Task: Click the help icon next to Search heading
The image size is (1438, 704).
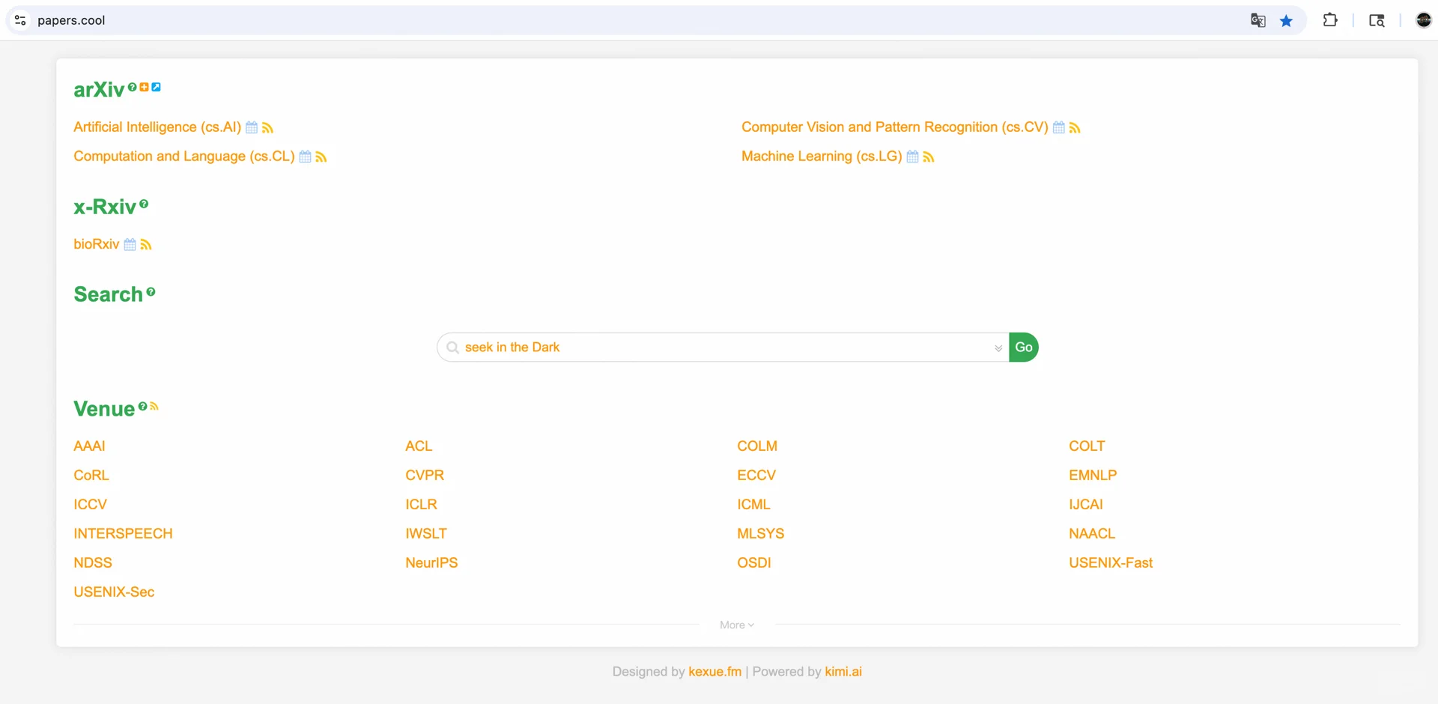Action: click(x=151, y=291)
